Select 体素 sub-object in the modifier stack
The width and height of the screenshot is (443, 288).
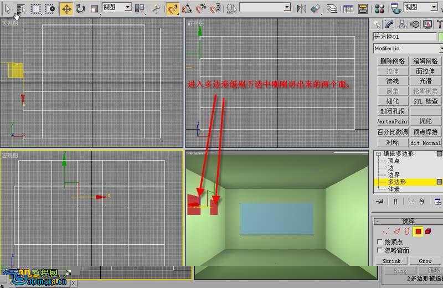(394, 189)
